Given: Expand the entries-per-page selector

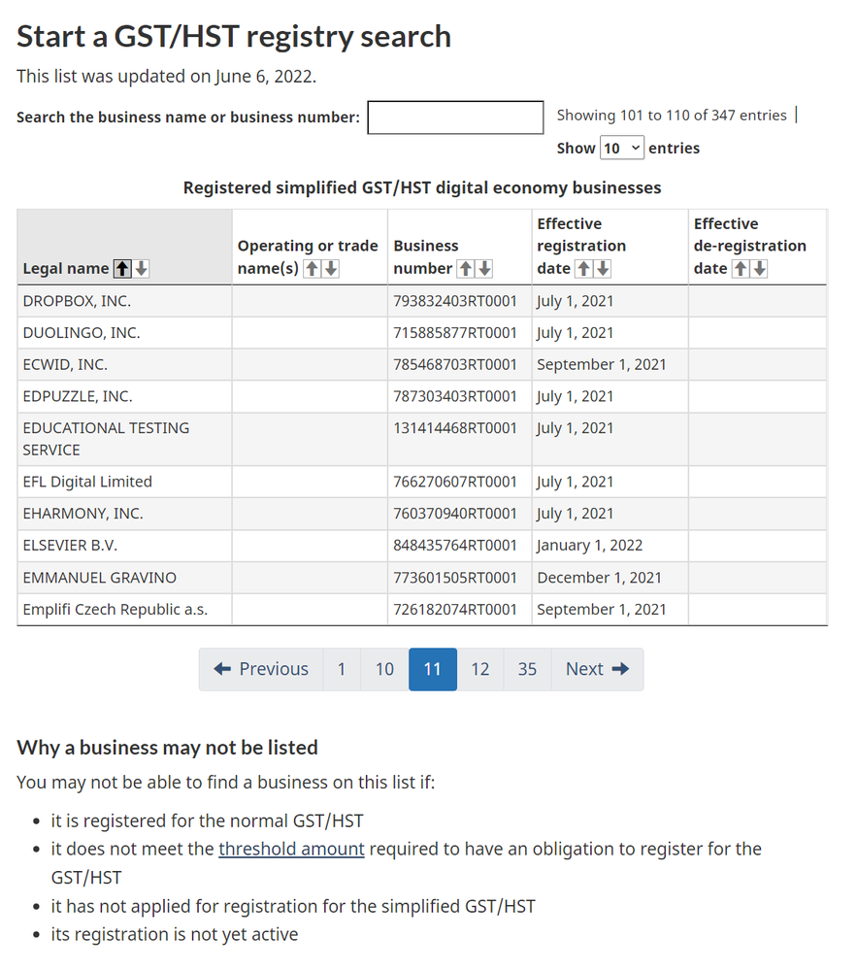Looking at the screenshot, I should 624,148.
